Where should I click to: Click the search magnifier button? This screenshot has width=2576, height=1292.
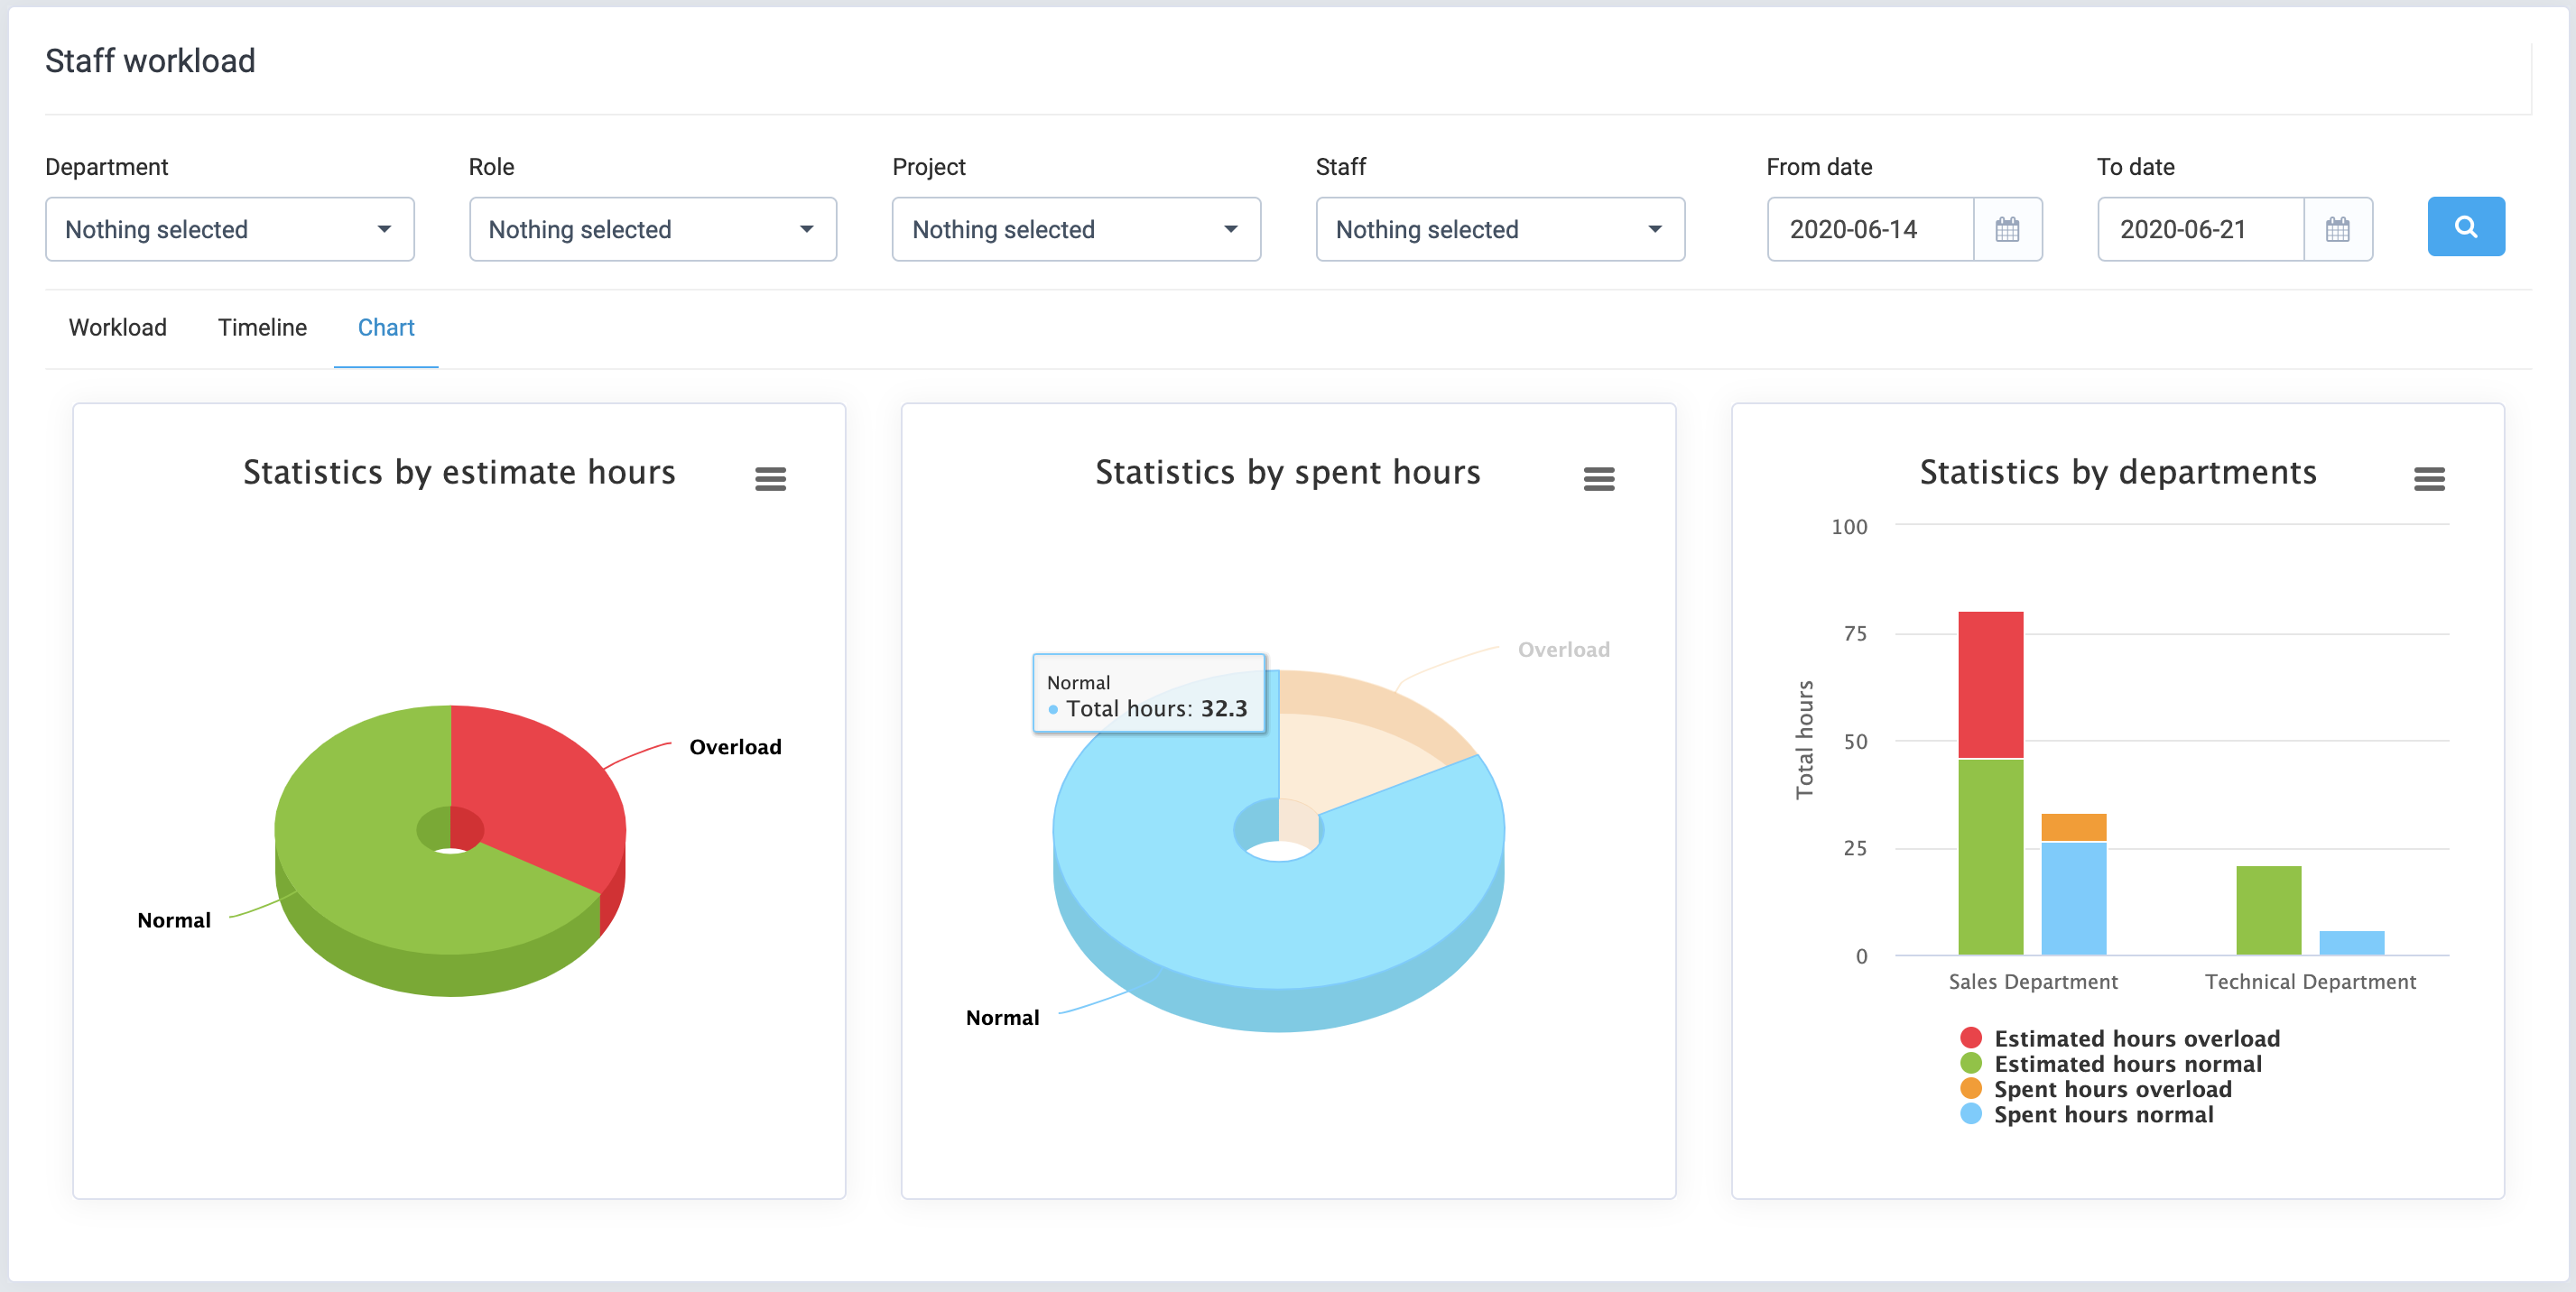[x=2465, y=228]
